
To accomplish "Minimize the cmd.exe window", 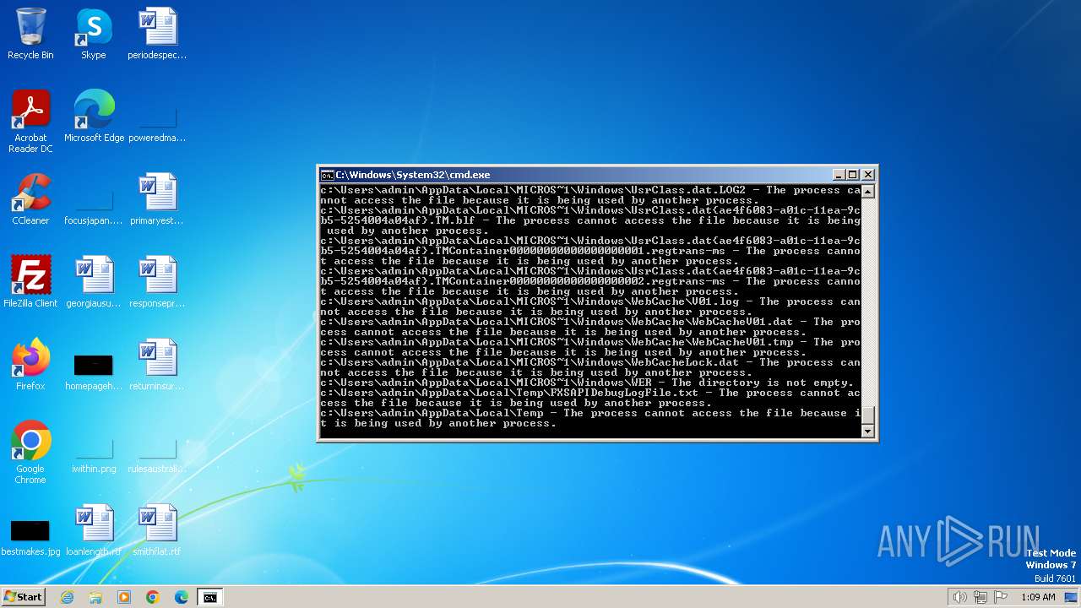I will pos(839,175).
